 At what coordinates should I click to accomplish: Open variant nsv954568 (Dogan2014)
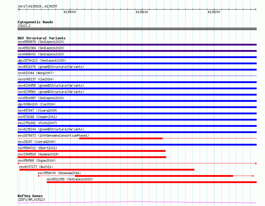pos(37,160)
